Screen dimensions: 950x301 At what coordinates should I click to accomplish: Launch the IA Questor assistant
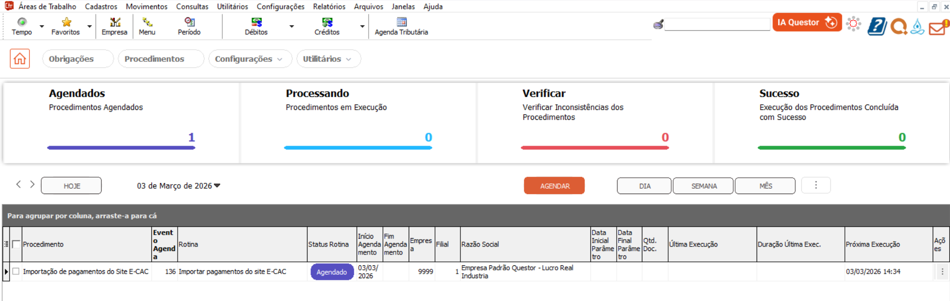pos(807,22)
